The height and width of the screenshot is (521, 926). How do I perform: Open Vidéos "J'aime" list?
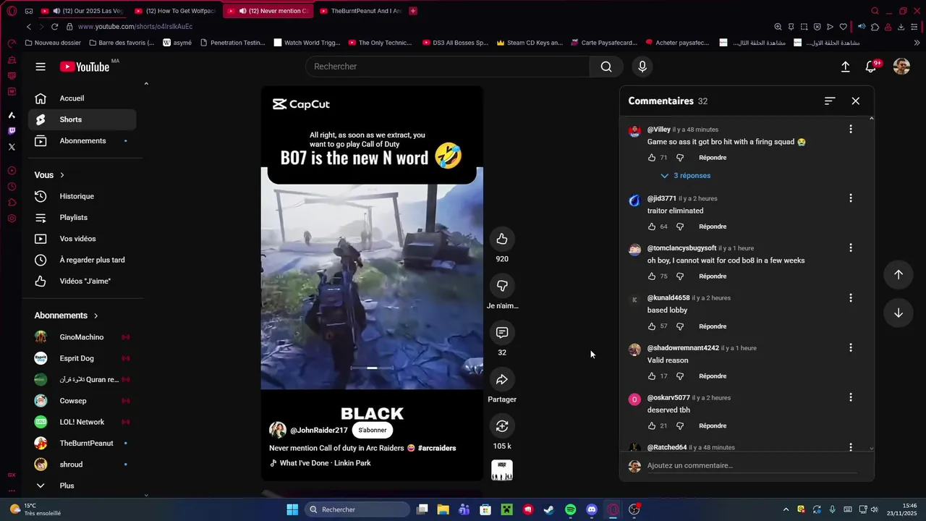coord(82,281)
